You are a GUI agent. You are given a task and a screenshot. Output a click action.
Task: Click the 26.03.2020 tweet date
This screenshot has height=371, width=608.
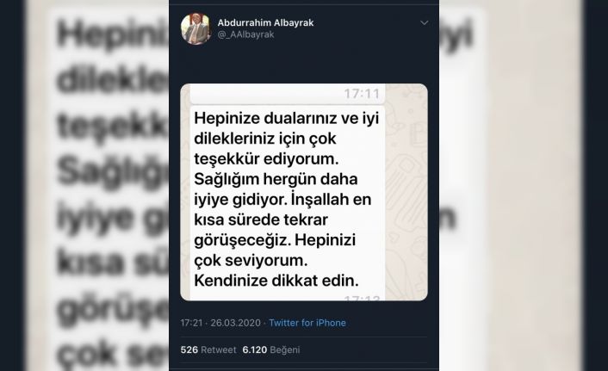[235, 323]
